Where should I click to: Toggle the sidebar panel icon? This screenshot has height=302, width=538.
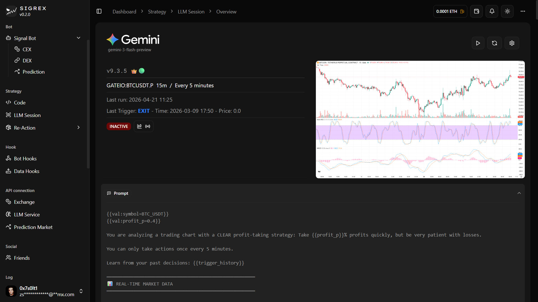[x=99, y=11]
